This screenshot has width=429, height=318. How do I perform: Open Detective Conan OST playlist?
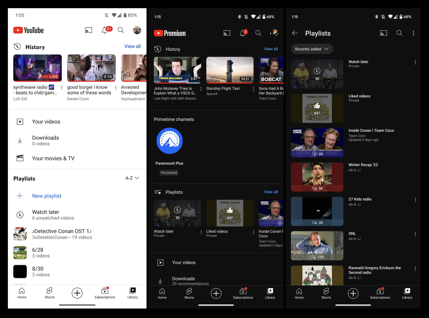pos(77,234)
